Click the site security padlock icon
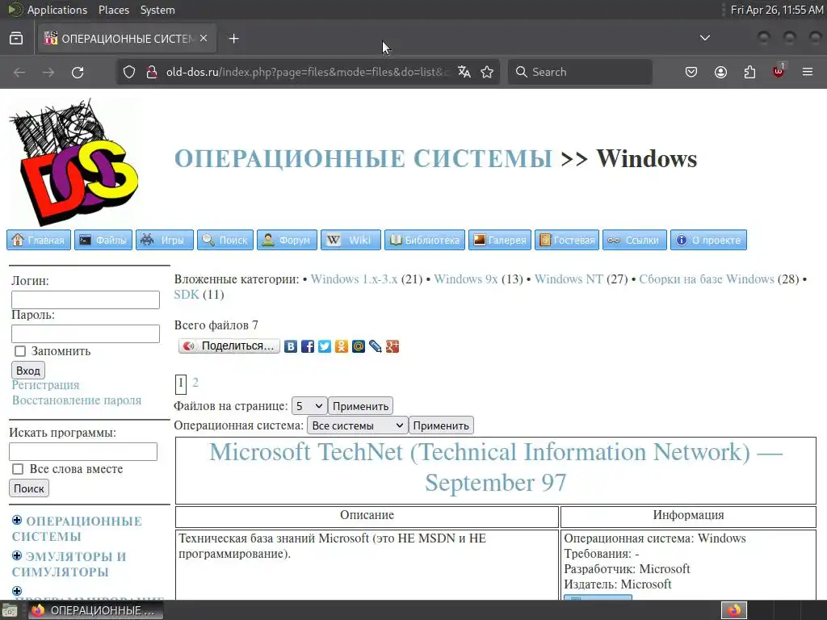 151,72
